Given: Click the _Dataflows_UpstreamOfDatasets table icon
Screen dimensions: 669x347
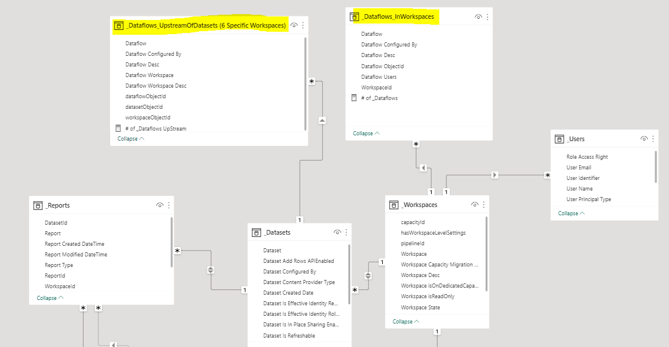Looking at the screenshot, I should click(x=119, y=25).
